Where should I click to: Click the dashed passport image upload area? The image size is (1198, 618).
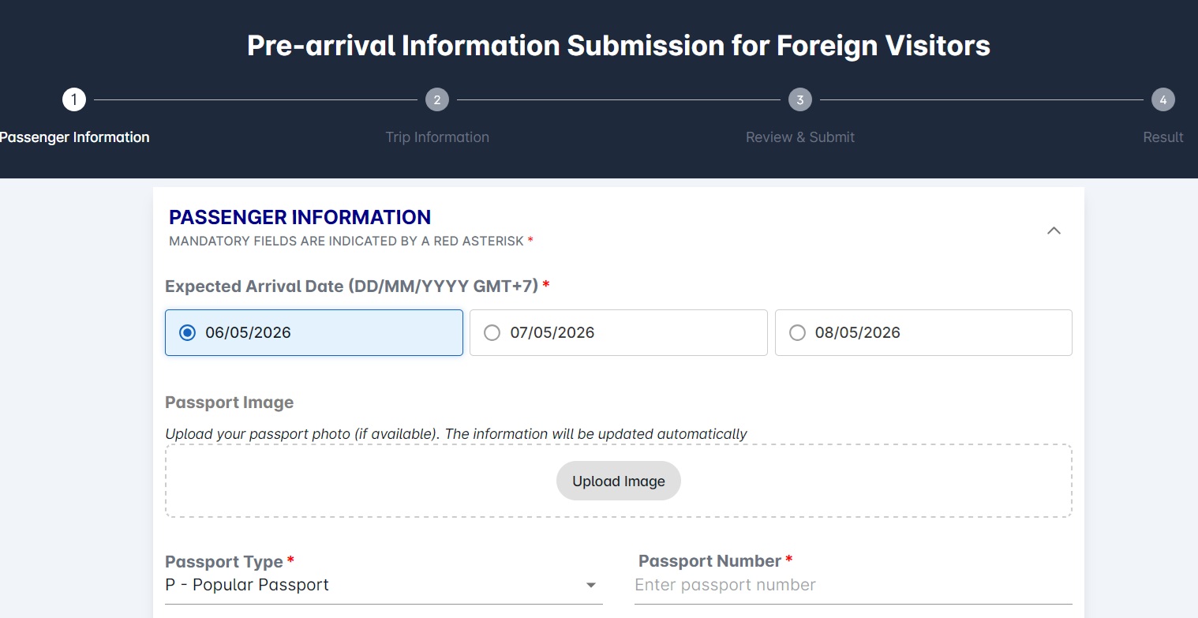(x=619, y=481)
